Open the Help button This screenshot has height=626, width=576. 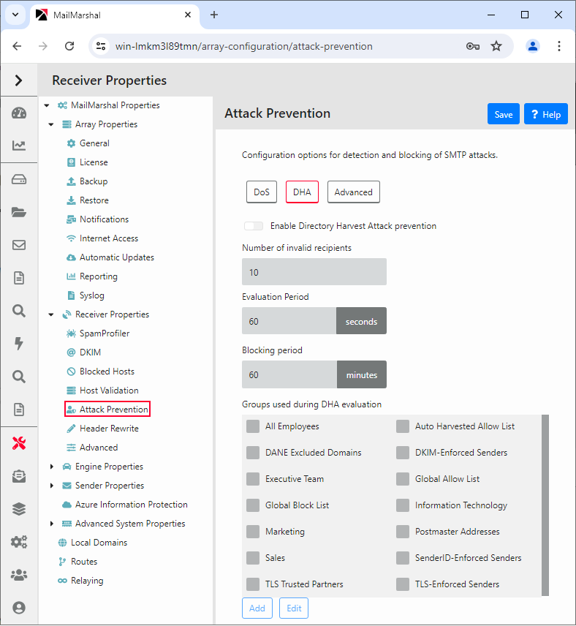(x=546, y=114)
